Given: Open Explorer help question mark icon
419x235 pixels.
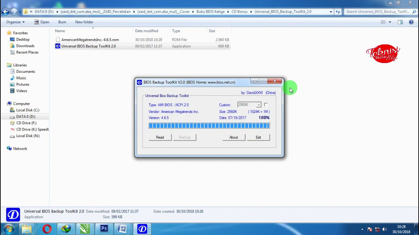Looking at the screenshot, I should click(411, 22).
